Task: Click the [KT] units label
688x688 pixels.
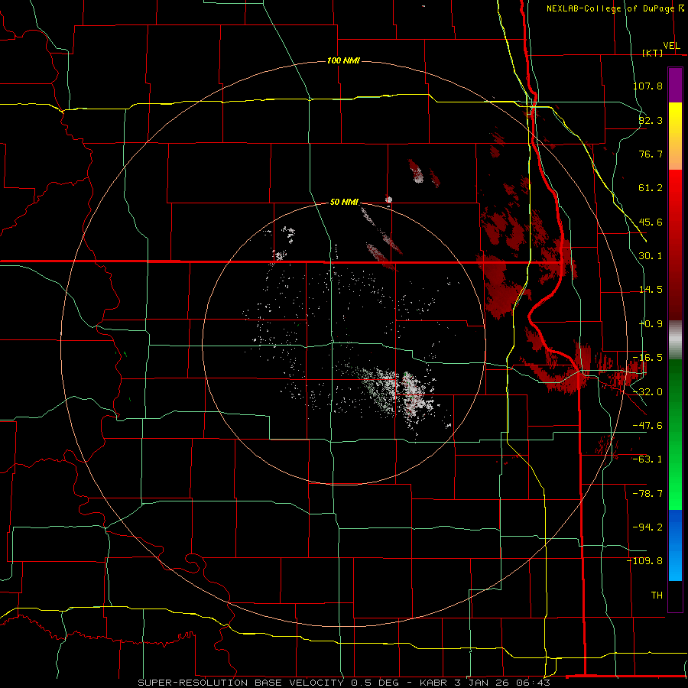Action: coord(653,53)
